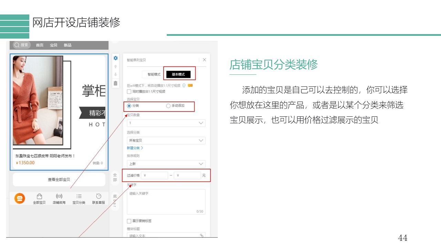Click the 关键字 text area
Image resolution: width=441 pixels, height=248 pixels.
pyautogui.click(x=166, y=202)
